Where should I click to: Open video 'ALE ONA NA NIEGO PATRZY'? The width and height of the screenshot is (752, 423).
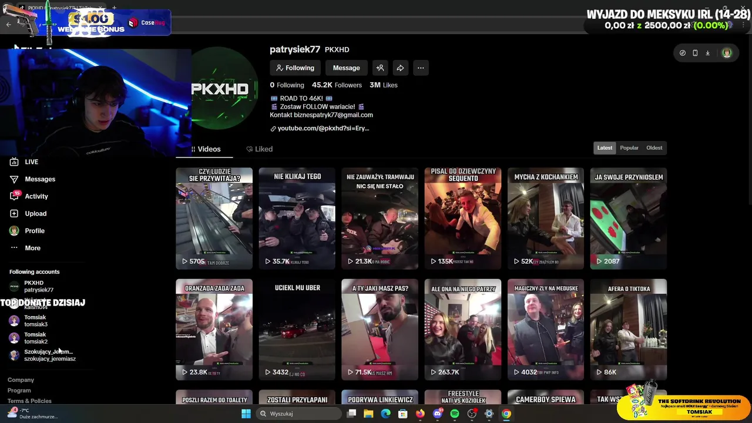point(463,330)
